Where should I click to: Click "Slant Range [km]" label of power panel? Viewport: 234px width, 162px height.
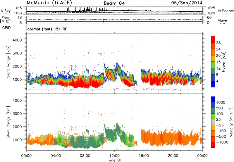pyautogui.click(x=8, y=62)
